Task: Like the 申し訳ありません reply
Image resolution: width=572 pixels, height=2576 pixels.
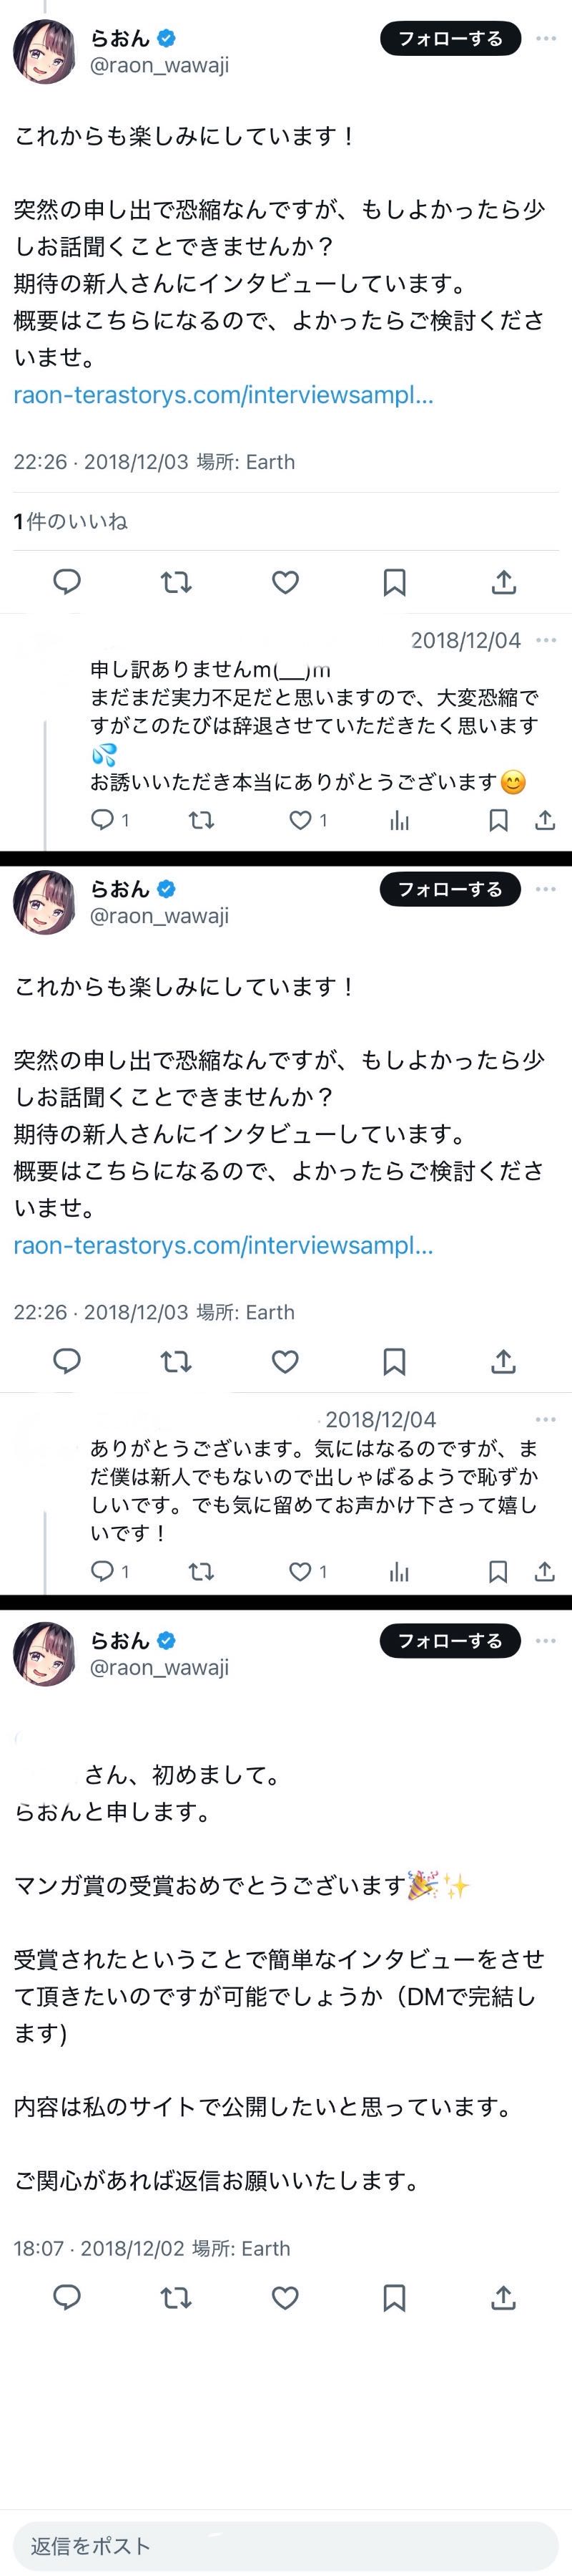Action: [x=300, y=820]
